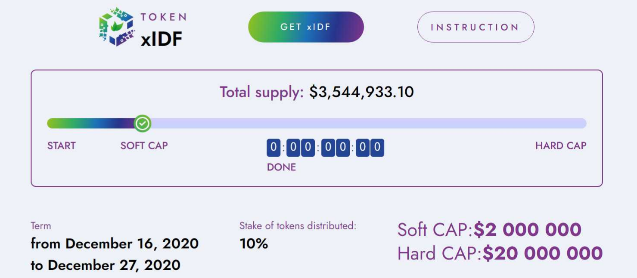Click the Soft CAP $2 000 000 text
This screenshot has width=637, height=278.
click(489, 230)
